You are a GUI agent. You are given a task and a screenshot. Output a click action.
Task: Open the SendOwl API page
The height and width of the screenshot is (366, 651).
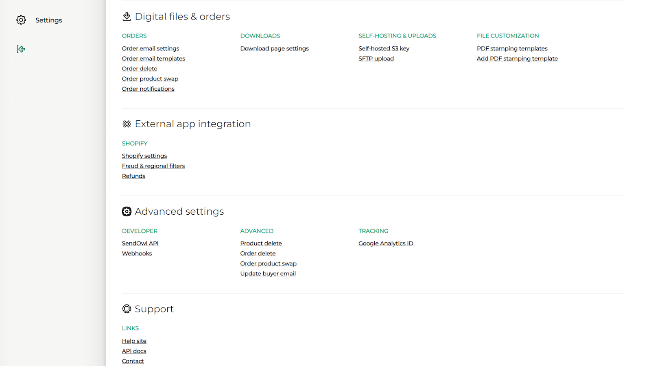click(x=140, y=243)
